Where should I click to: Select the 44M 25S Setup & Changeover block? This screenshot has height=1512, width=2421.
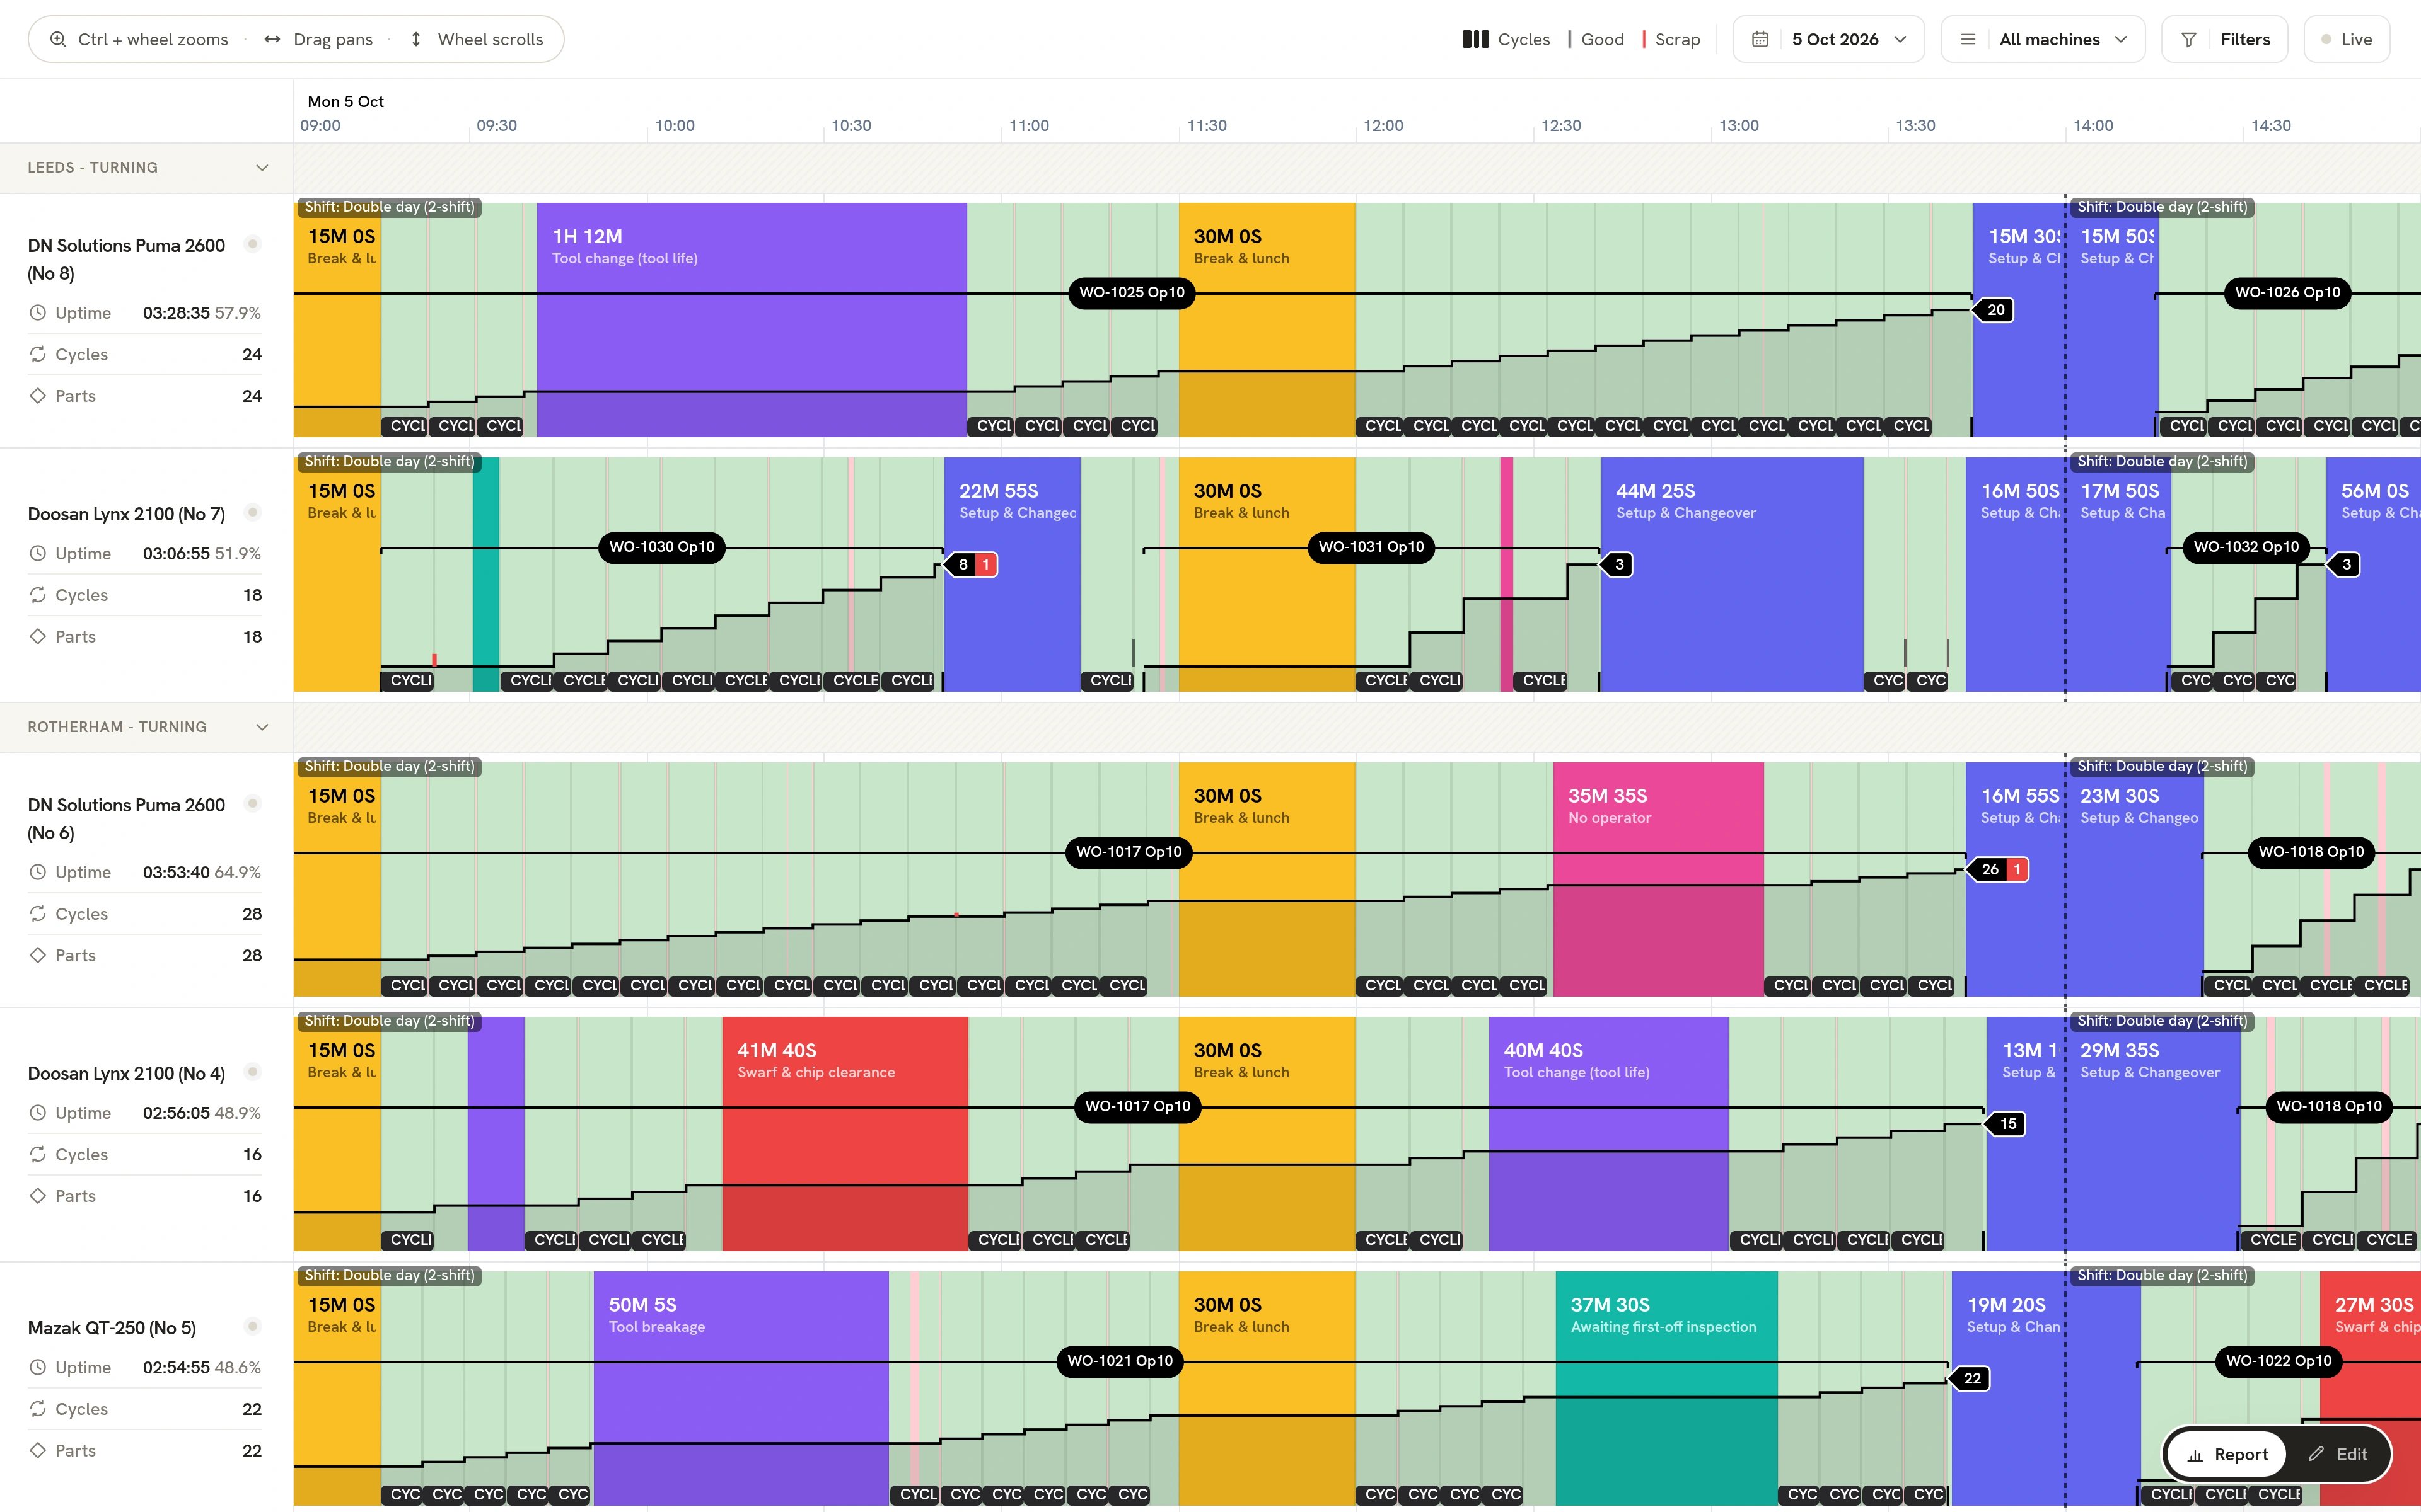pyautogui.click(x=1732, y=574)
